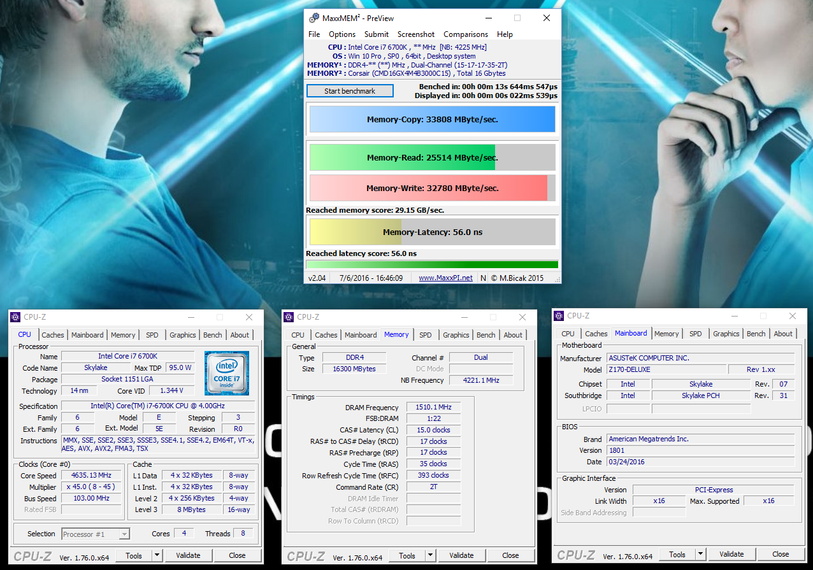Image resolution: width=813 pixels, height=570 pixels.
Task: Expand Tools dropdown arrow in left CPU-Z window
Action: point(157,555)
